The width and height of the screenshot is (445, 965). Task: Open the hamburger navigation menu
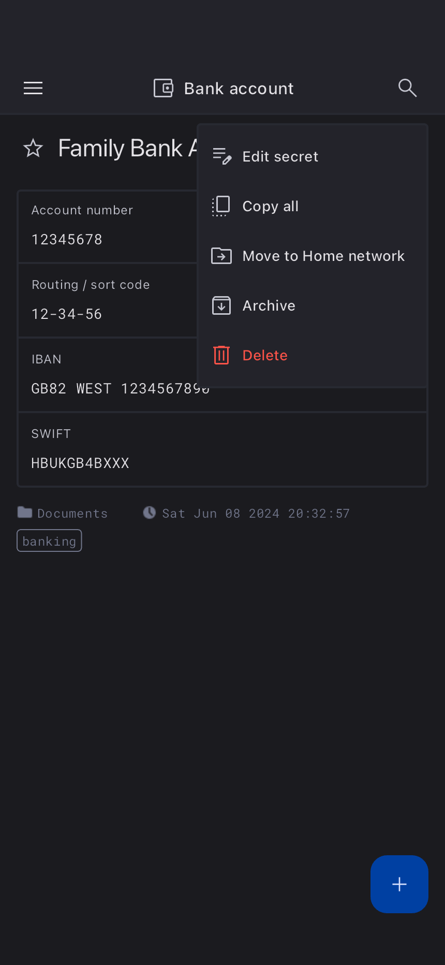(33, 89)
